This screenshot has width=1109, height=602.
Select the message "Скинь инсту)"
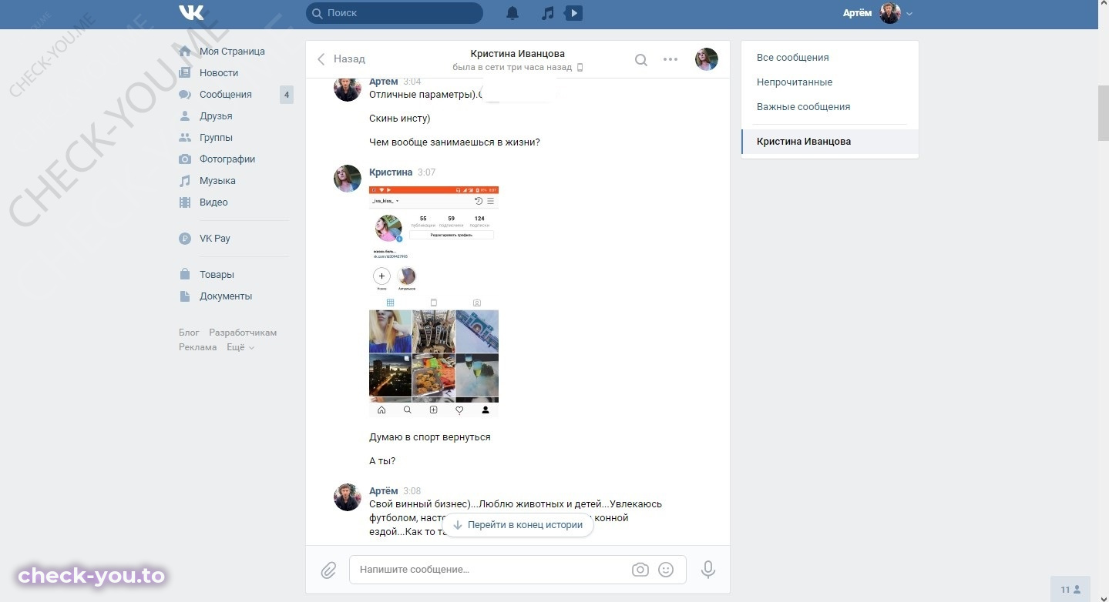(x=400, y=119)
